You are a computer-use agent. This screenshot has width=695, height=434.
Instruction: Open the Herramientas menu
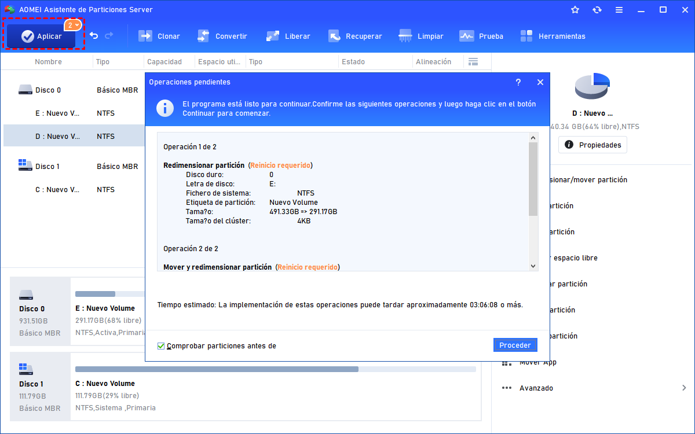click(553, 36)
